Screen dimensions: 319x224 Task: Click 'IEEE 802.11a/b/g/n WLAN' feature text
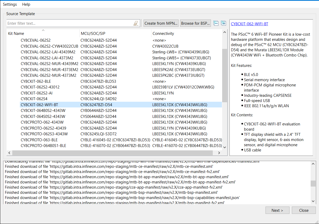click(267, 106)
